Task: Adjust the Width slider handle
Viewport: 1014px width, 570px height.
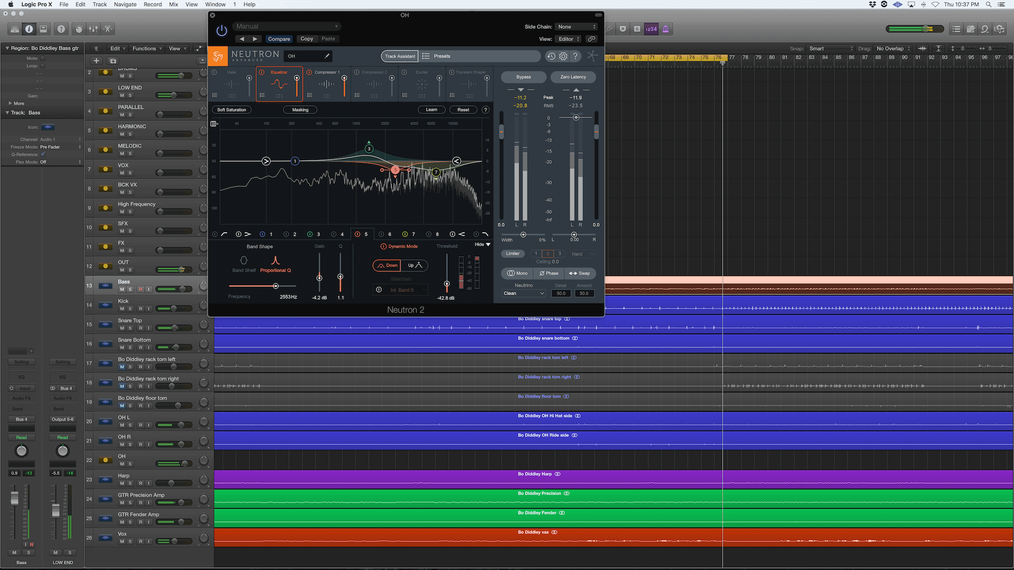Action: coord(523,235)
